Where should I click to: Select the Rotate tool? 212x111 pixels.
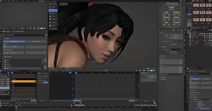pyautogui.click(x=53, y=13)
